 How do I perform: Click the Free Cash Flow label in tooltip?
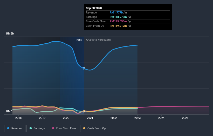pos(96,21)
